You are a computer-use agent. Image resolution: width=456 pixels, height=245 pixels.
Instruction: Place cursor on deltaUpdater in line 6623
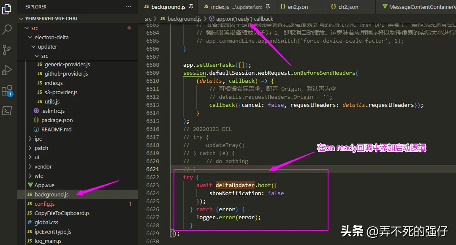[x=235, y=185]
